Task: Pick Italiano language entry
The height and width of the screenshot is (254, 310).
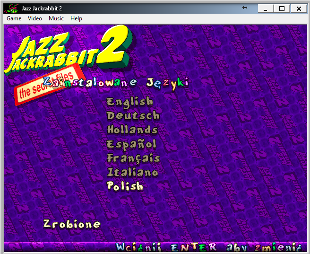Action: (133, 172)
